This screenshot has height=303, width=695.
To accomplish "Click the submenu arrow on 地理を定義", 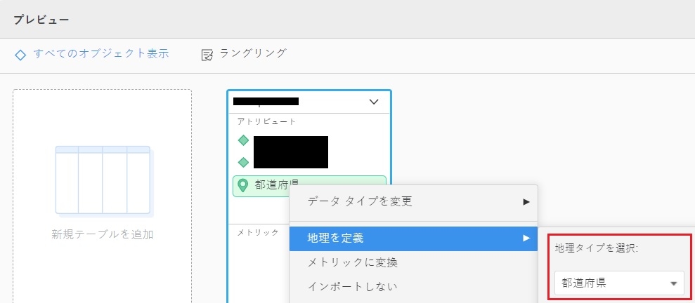I will pyautogui.click(x=526, y=238).
